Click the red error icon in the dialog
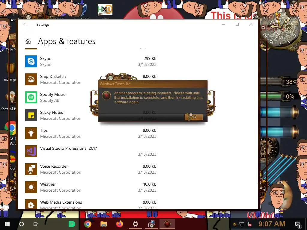 [x=106, y=96]
